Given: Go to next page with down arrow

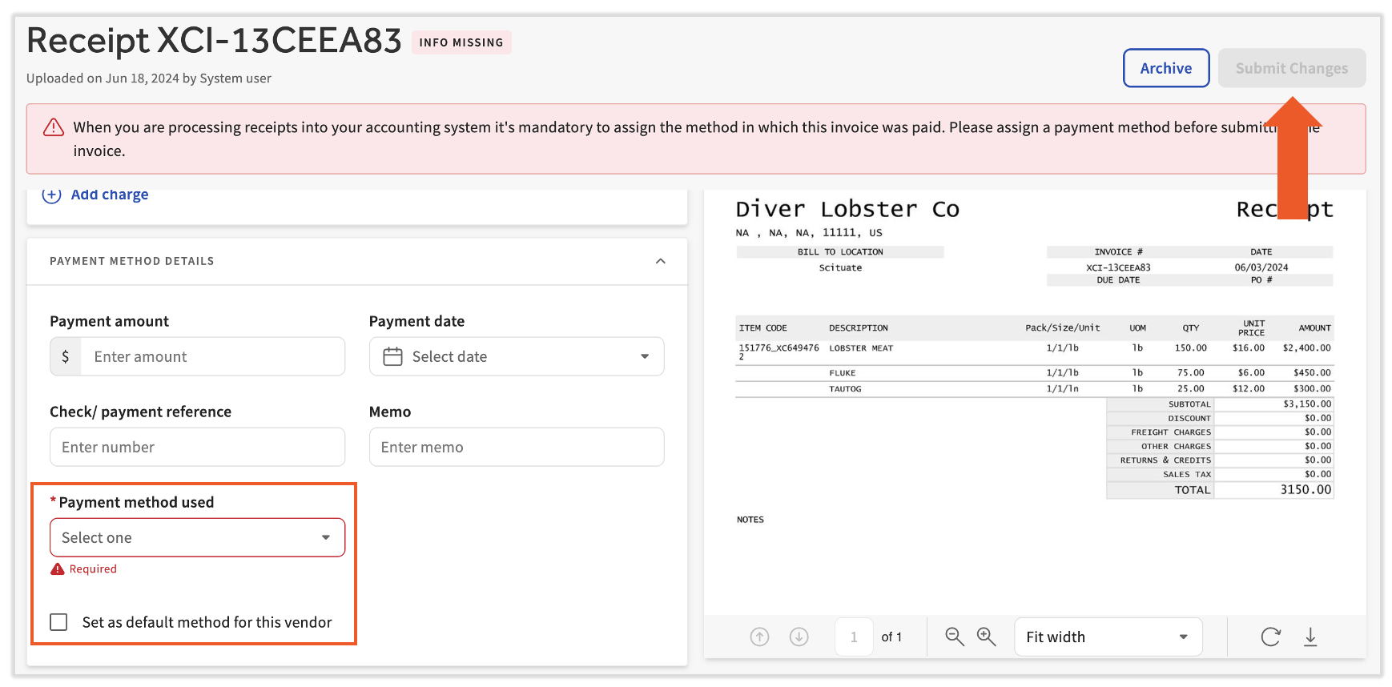Looking at the screenshot, I should pos(799,637).
